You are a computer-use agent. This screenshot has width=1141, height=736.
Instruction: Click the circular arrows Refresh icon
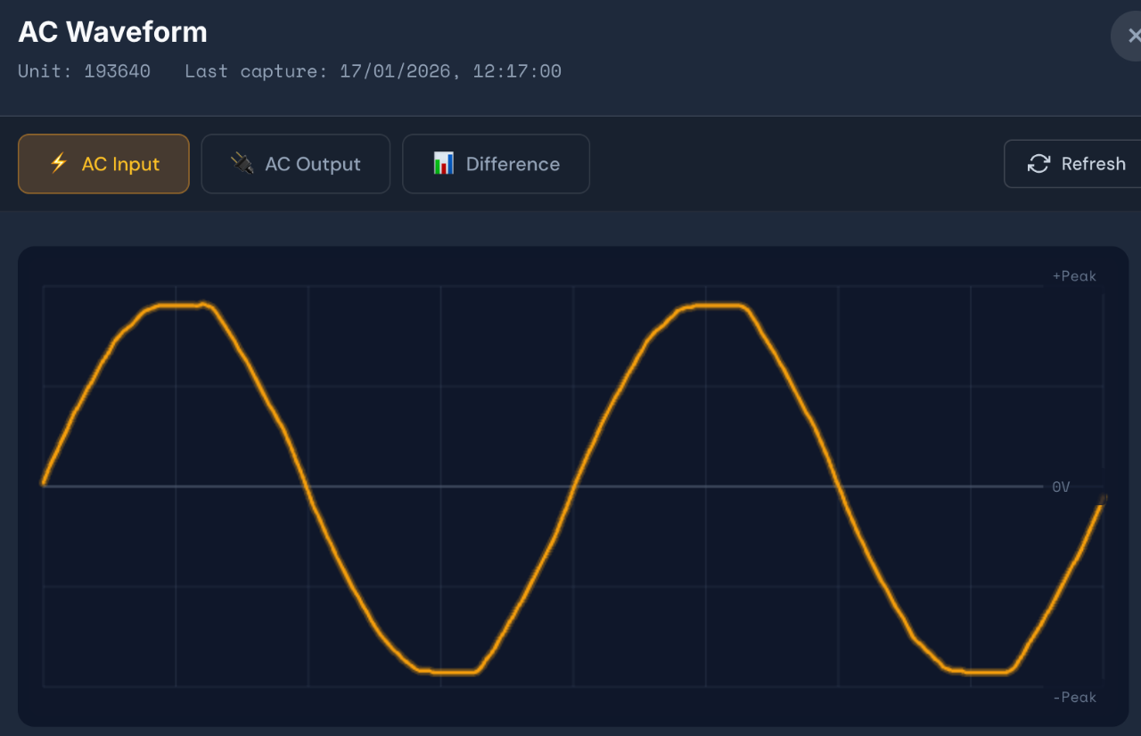[x=1038, y=164]
